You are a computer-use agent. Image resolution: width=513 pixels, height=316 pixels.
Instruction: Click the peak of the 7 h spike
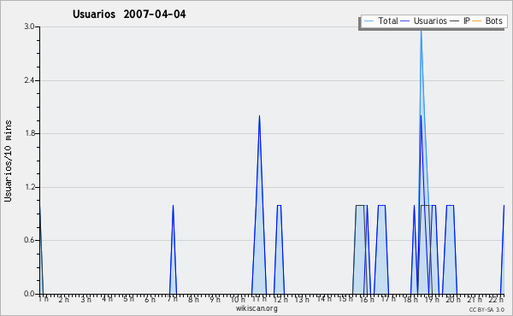tap(173, 206)
